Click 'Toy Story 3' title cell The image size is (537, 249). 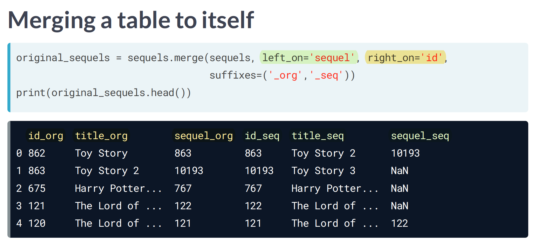pyautogui.click(x=324, y=171)
